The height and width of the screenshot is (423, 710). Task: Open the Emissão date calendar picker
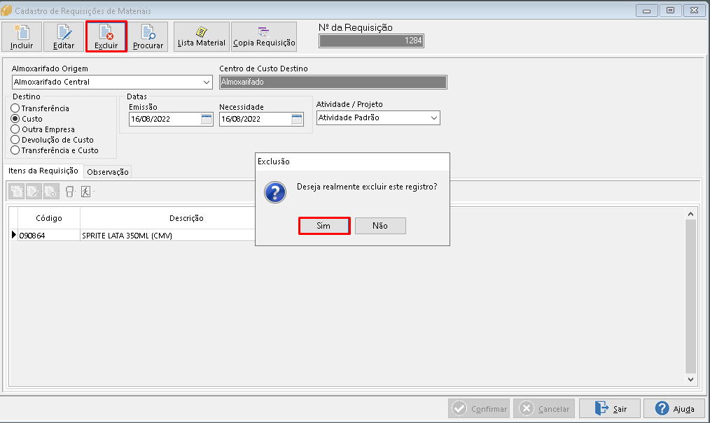207,120
